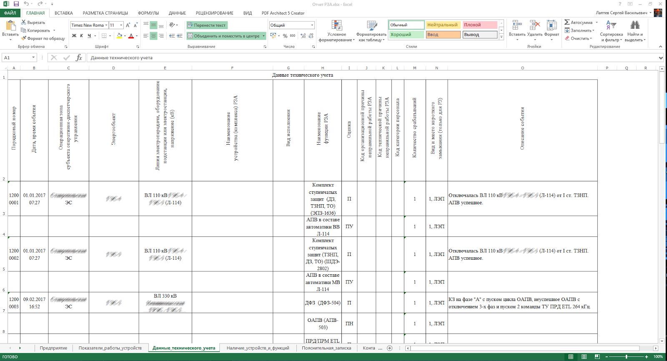Click the text orientation icon

172,25
